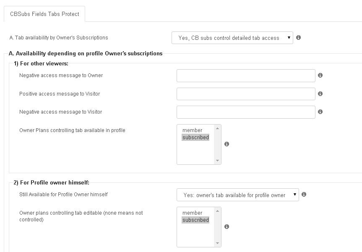
Task: Click info icon beside tab editable plans list
Action: click(x=227, y=226)
